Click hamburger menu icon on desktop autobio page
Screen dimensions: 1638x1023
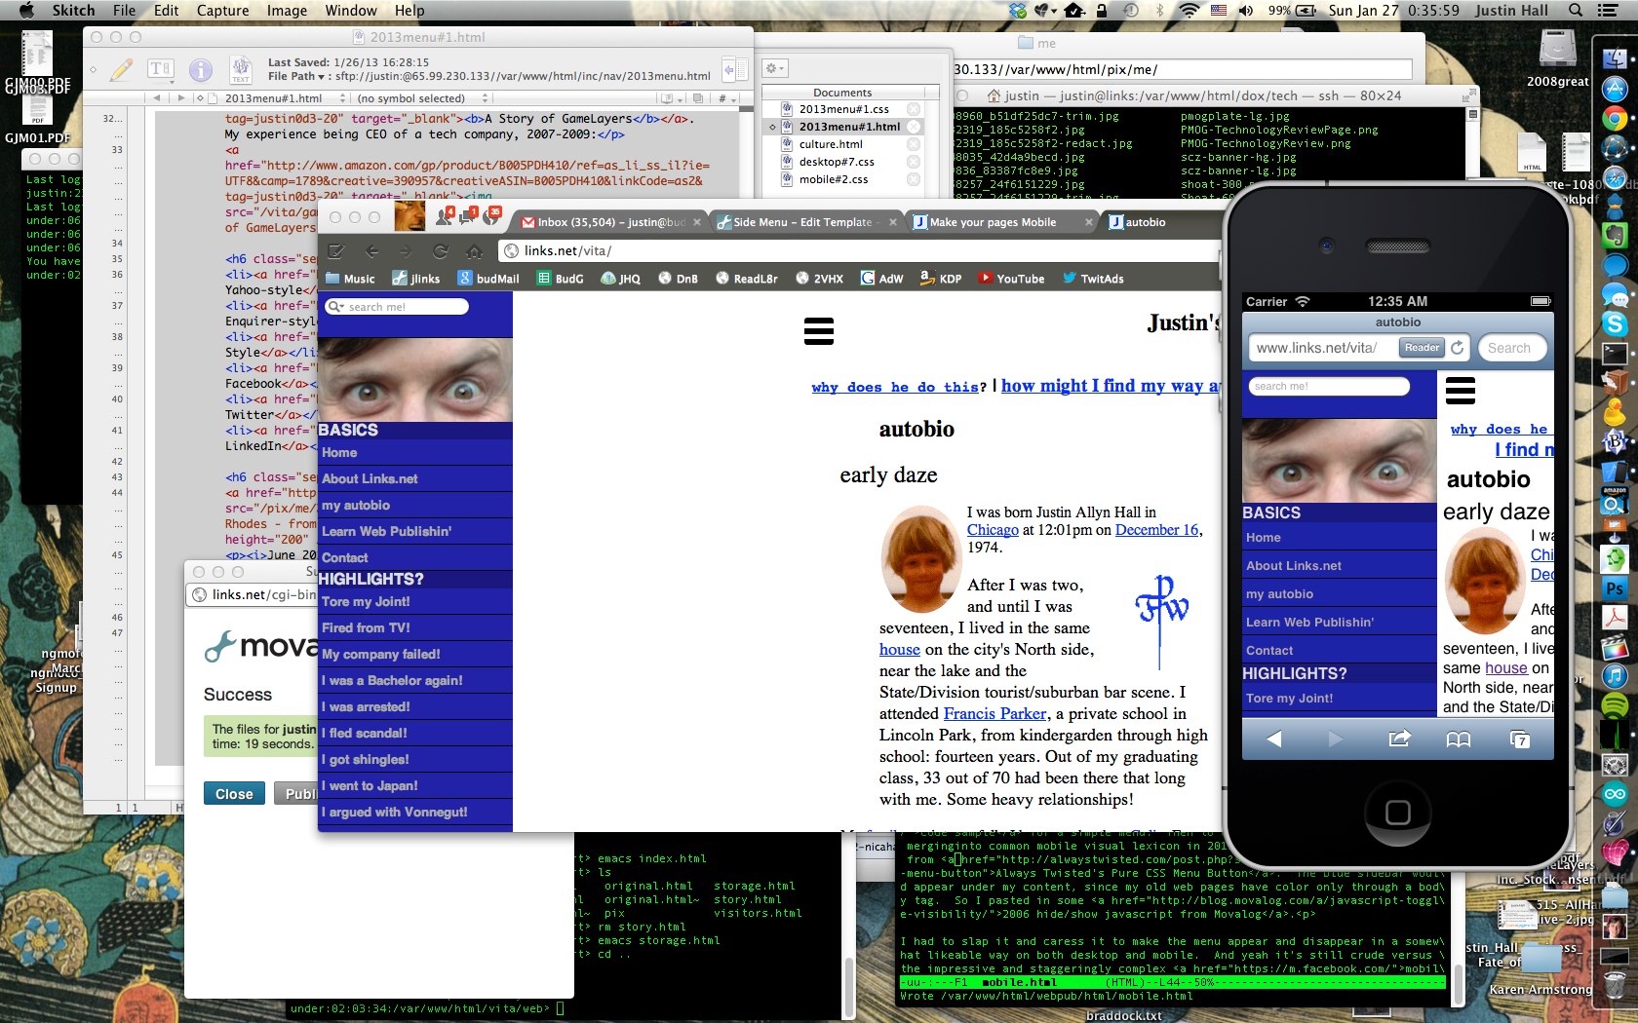coord(819,331)
